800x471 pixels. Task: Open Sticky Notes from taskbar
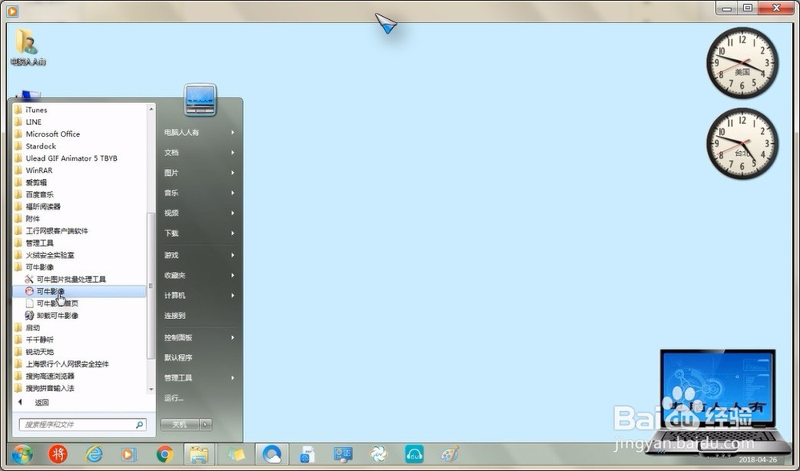236,453
